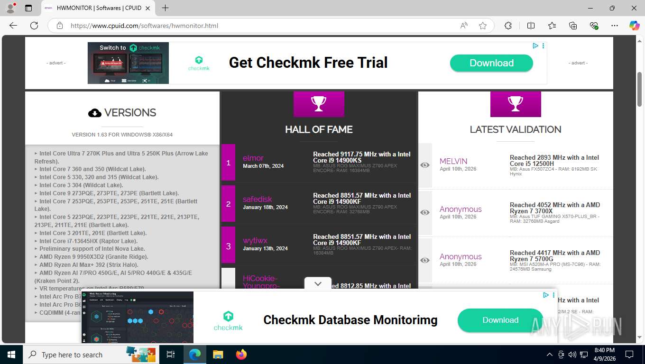
Task: Open Collections icon
Action: [x=573, y=26]
